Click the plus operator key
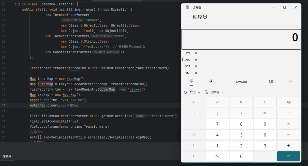The height and width of the screenshot is (166, 308). [289, 145]
